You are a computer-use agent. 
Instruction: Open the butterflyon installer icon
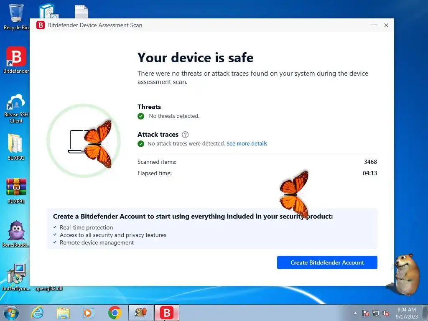pyautogui.click(x=16, y=277)
